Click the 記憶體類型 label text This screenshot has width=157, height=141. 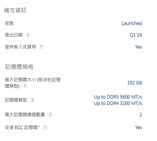[x=16, y=100]
